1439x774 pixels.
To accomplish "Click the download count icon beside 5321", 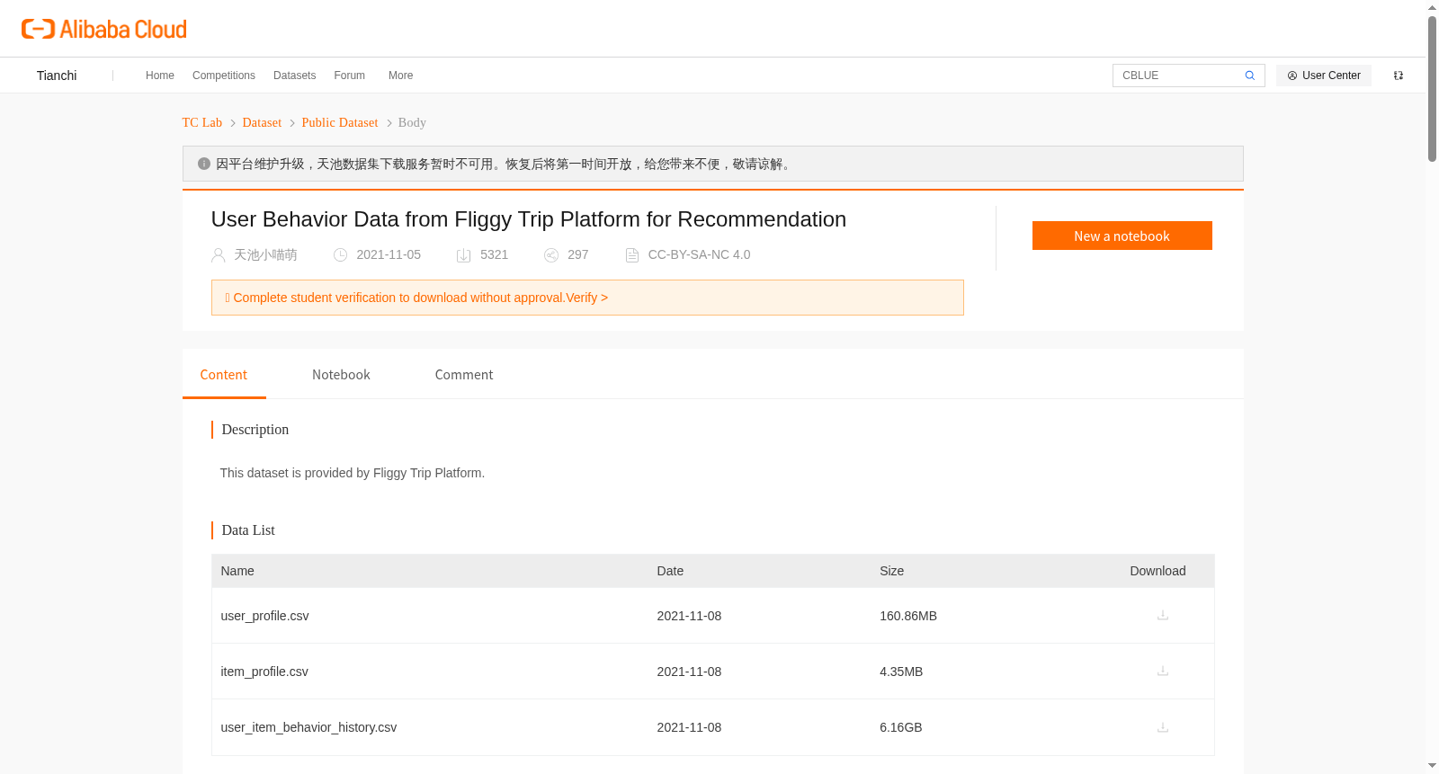I will [464, 255].
